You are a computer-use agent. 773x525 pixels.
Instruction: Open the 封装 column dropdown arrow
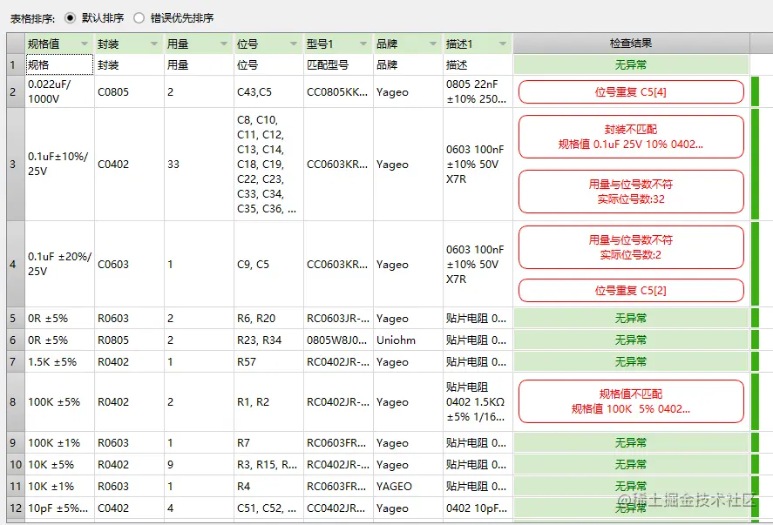tap(153, 44)
